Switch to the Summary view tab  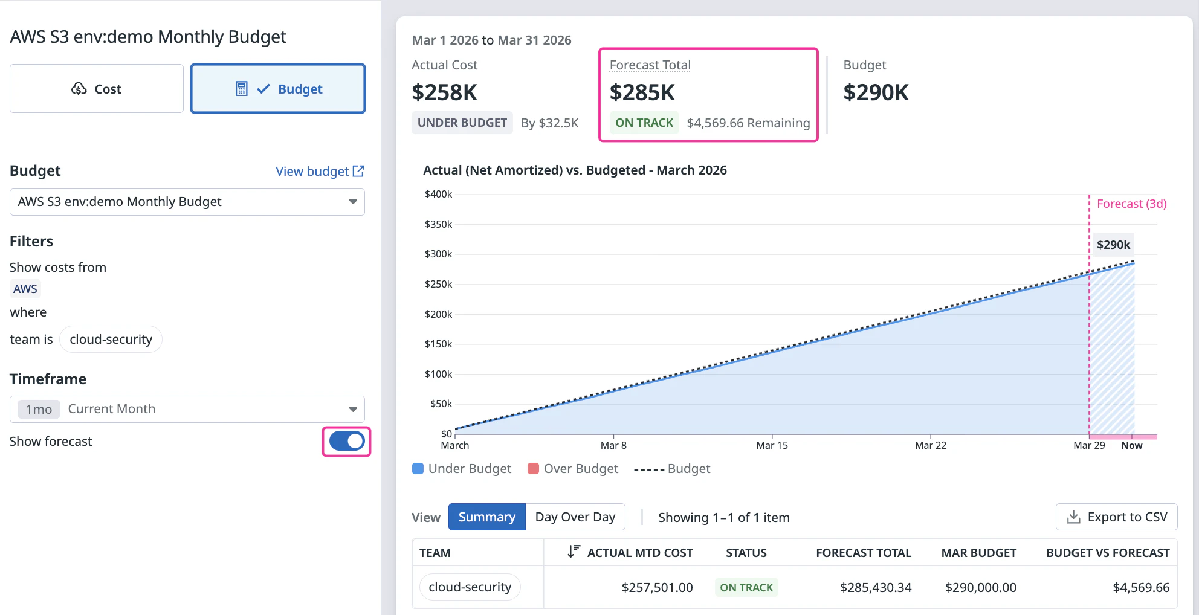486,517
